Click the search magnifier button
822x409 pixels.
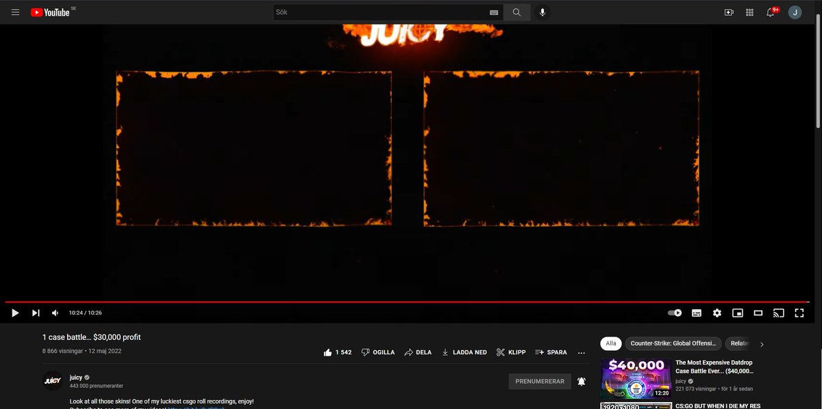(x=516, y=12)
